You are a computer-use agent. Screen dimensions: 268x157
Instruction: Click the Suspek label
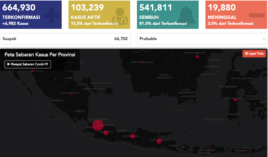click(9, 39)
